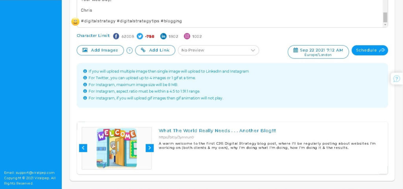Show next link preview image
Image resolution: width=403 pixels, height=189 pixels.
[x=150, y=148]
